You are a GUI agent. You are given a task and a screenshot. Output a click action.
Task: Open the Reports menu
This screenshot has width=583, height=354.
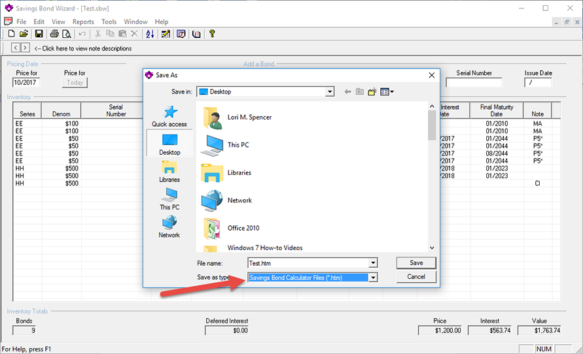(x=83, y=22)
